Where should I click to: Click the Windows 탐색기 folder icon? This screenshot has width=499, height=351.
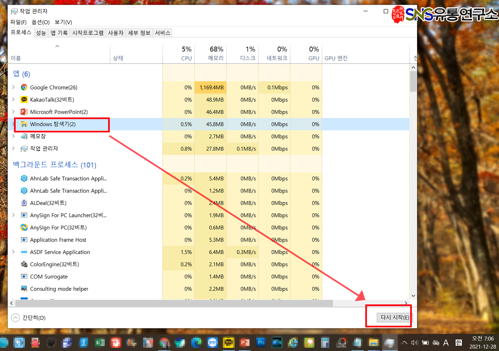coord(24,124)
